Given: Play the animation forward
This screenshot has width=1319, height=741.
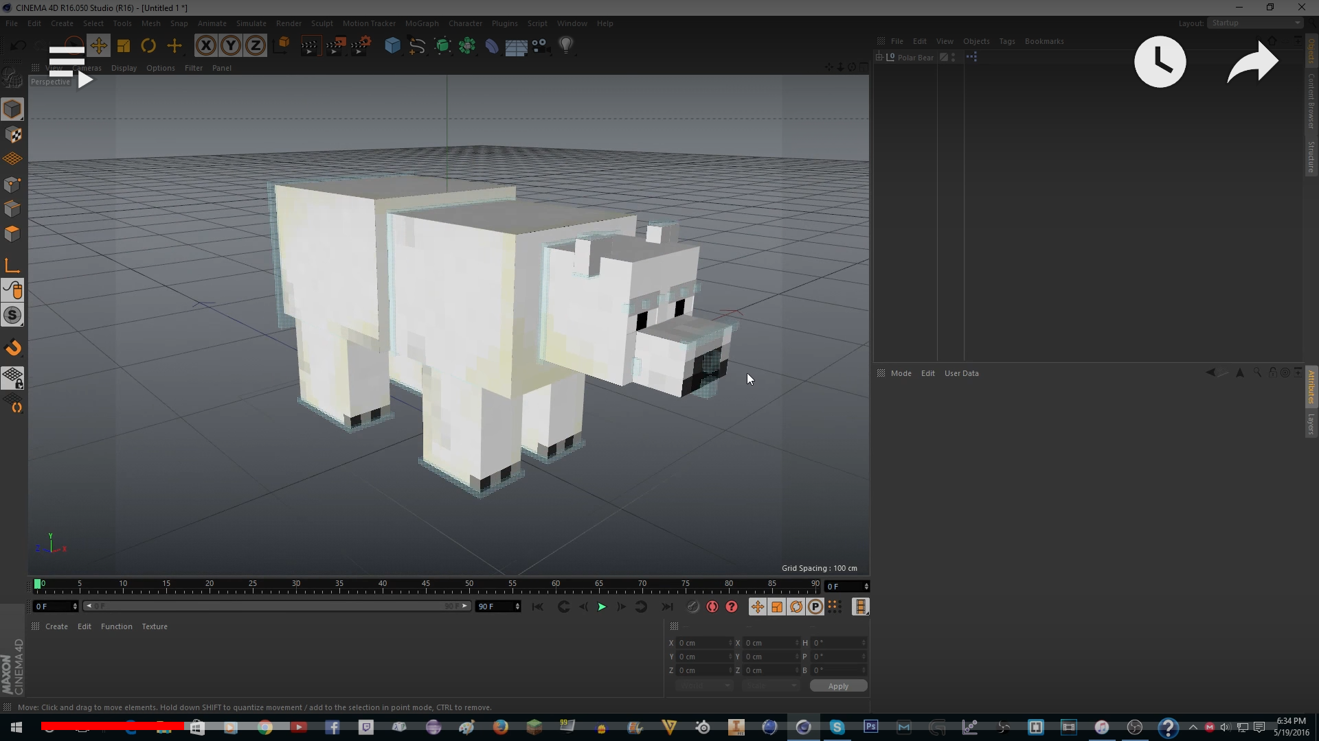Looking at the screenshot, I should [602, 607].
